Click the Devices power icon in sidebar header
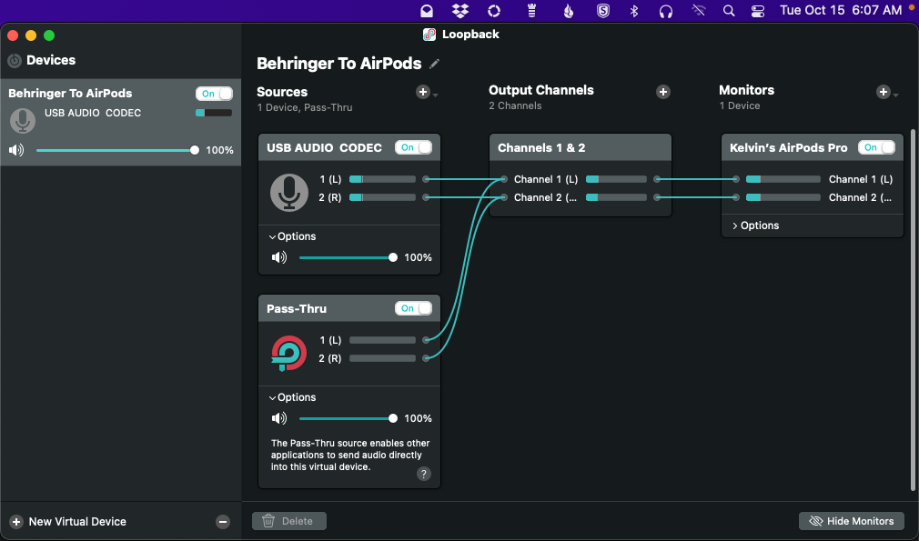The height and width of the screenshot is (541, 919). point(15,60)
